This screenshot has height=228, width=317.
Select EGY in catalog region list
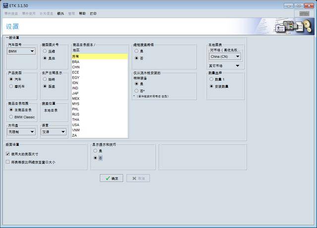(100, 78)
